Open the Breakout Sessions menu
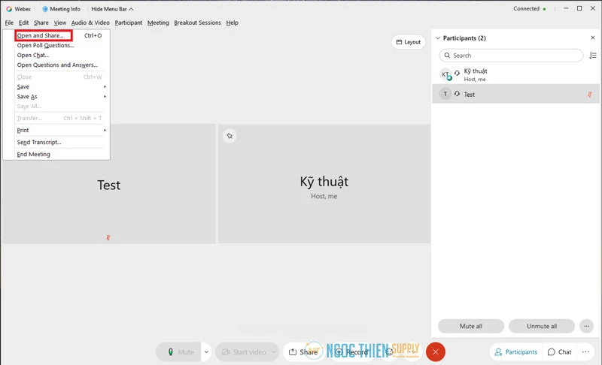 pos(197,23)
